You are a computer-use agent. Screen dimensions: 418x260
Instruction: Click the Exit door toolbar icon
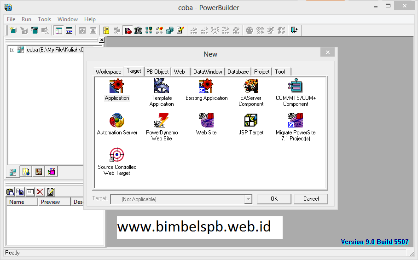[x=294, y=30]
